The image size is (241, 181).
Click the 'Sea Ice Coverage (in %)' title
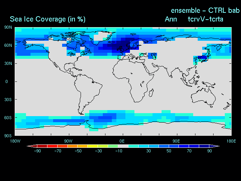[x=47, y=19]
